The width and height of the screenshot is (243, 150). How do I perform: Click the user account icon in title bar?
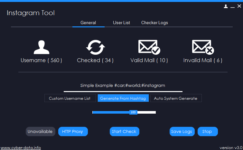click(226, 6)
